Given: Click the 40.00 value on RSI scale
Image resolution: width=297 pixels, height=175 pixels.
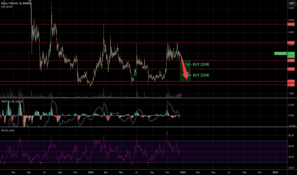Looking at the screenshot, I should pyautogui.click(x=291, y=157).
